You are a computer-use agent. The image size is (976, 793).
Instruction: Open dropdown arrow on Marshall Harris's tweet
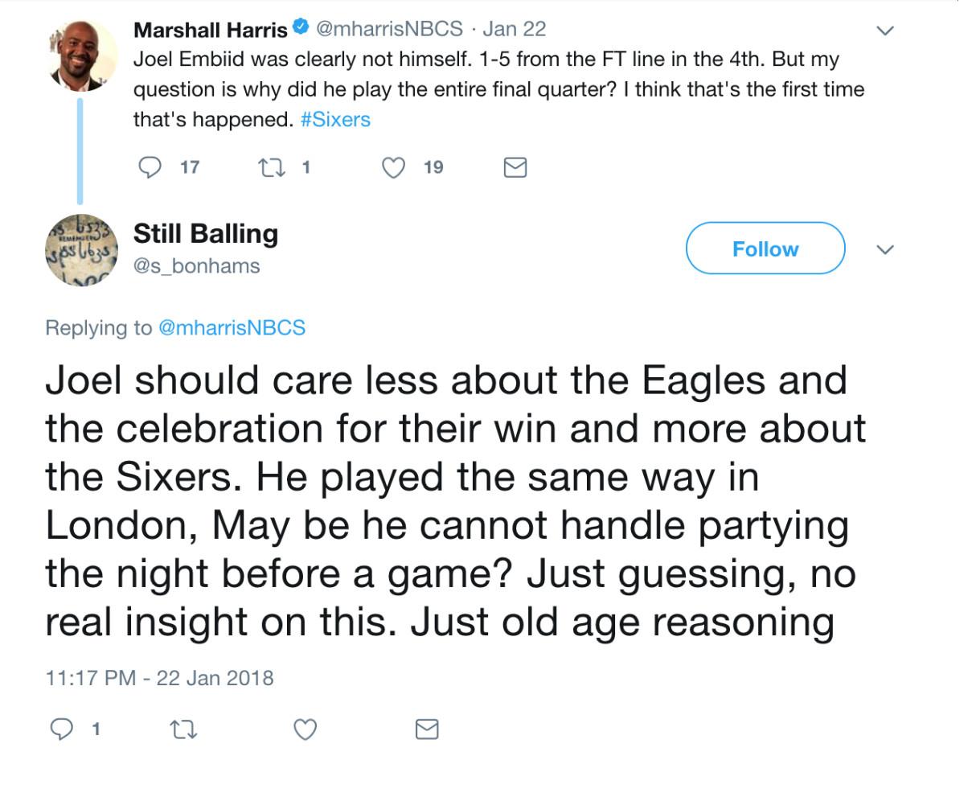pyautogui.click(x=884, y=31)
